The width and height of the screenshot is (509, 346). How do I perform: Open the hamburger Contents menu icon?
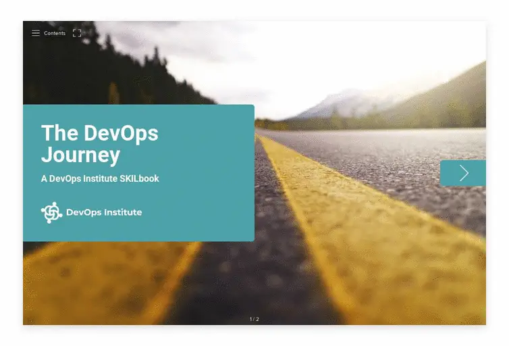click(36, 33)
